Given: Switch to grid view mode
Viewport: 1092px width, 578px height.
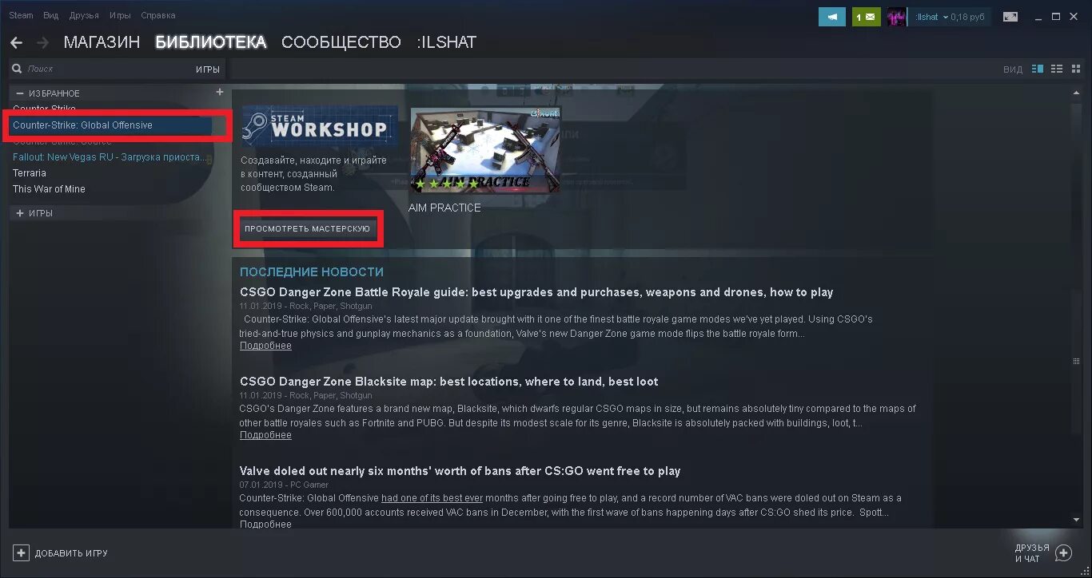Looking at the screenshot, I should click(x=1075, y=69).
